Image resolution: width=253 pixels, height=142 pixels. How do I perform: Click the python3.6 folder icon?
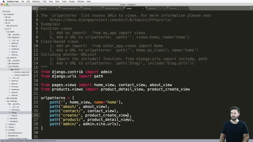pos(8,26)
